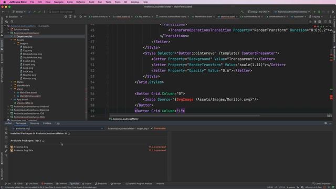Open the Apple menu
Image resolution: width=336 pixels, height=189 pixels.
[5, 2]
